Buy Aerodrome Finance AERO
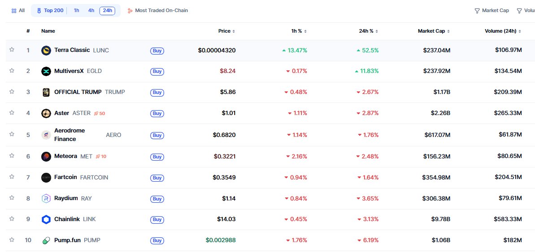This screenshot has width=535, height=252. click(x=157, y=136)
